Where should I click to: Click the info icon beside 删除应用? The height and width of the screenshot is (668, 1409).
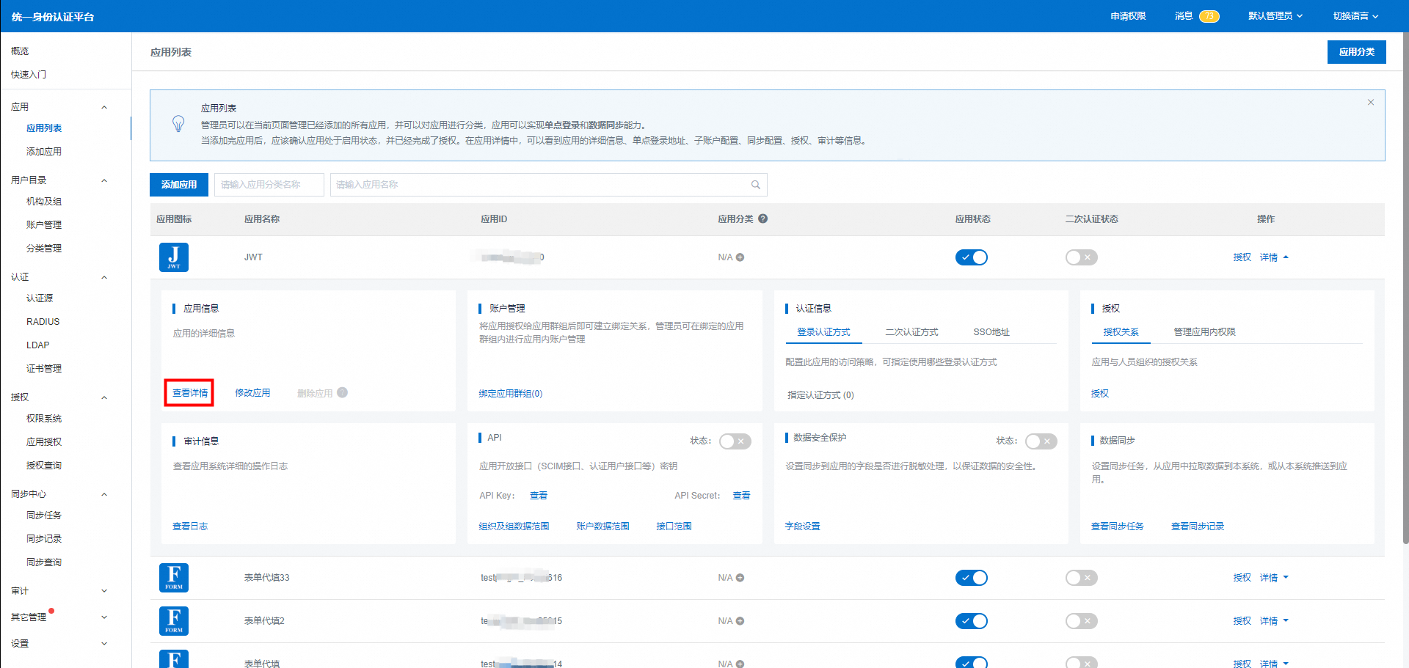pos(343,393)
